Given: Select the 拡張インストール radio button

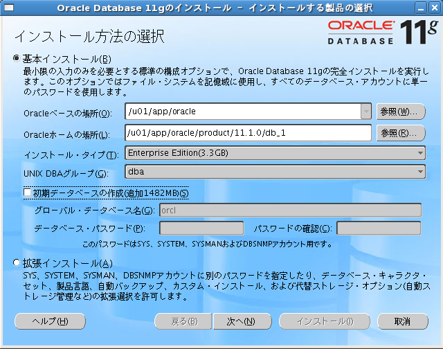Looking at the screenshot, I should (x=17, y=263).
